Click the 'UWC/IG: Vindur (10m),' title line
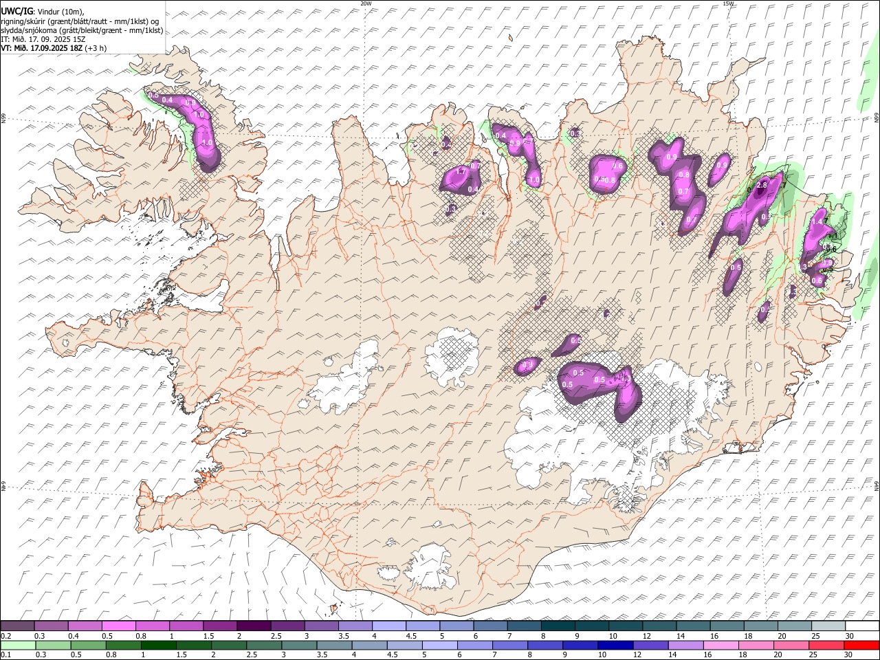Viewport: 880px width, 660px height. coord(43,12)
